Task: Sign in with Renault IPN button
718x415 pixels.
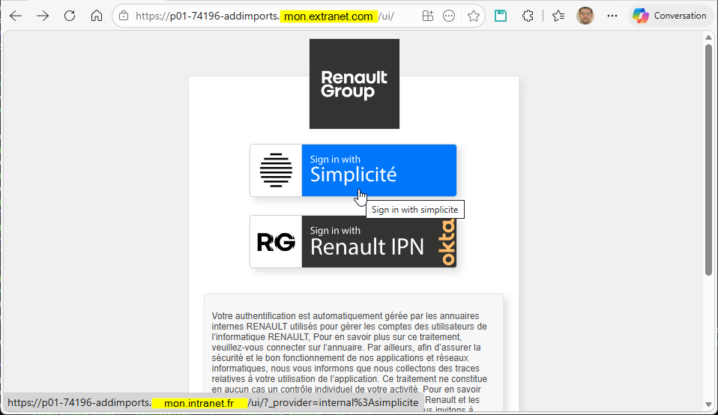Action: [353, 242]
